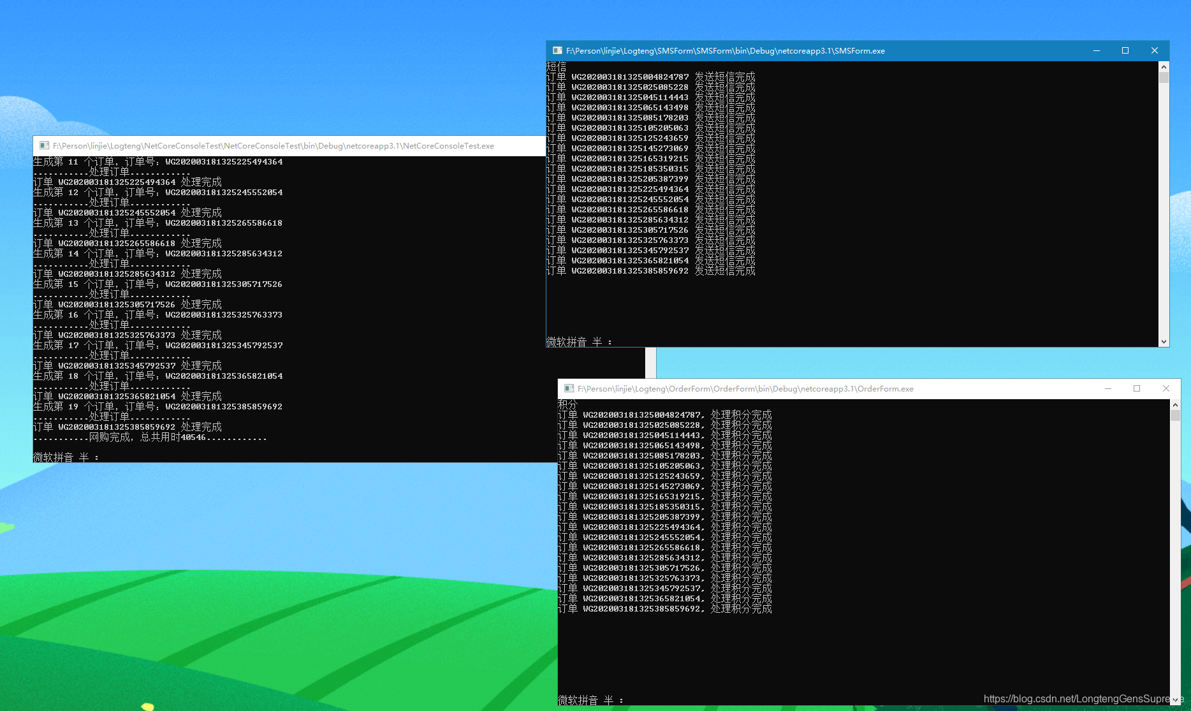1191x711 pixels.
Task: Click the OrderForm.exe title bar path text
Action: click(x=745, y=388)
